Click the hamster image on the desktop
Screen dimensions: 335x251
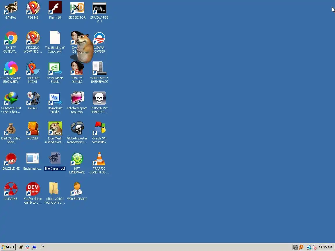pos(85,49)
